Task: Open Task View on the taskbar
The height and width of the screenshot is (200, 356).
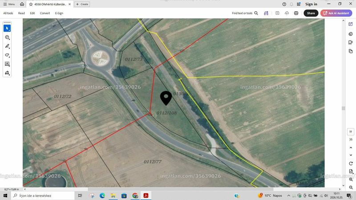Action: (x=80, y=196)
